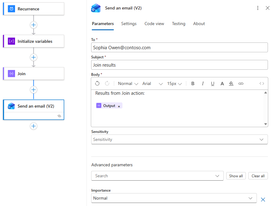Click the To email address field
This screenshot has height=206, width=271.
tap(180, 47)
